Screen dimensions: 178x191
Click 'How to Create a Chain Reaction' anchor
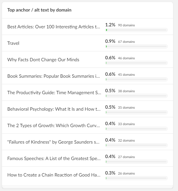(x=54, y=175)
